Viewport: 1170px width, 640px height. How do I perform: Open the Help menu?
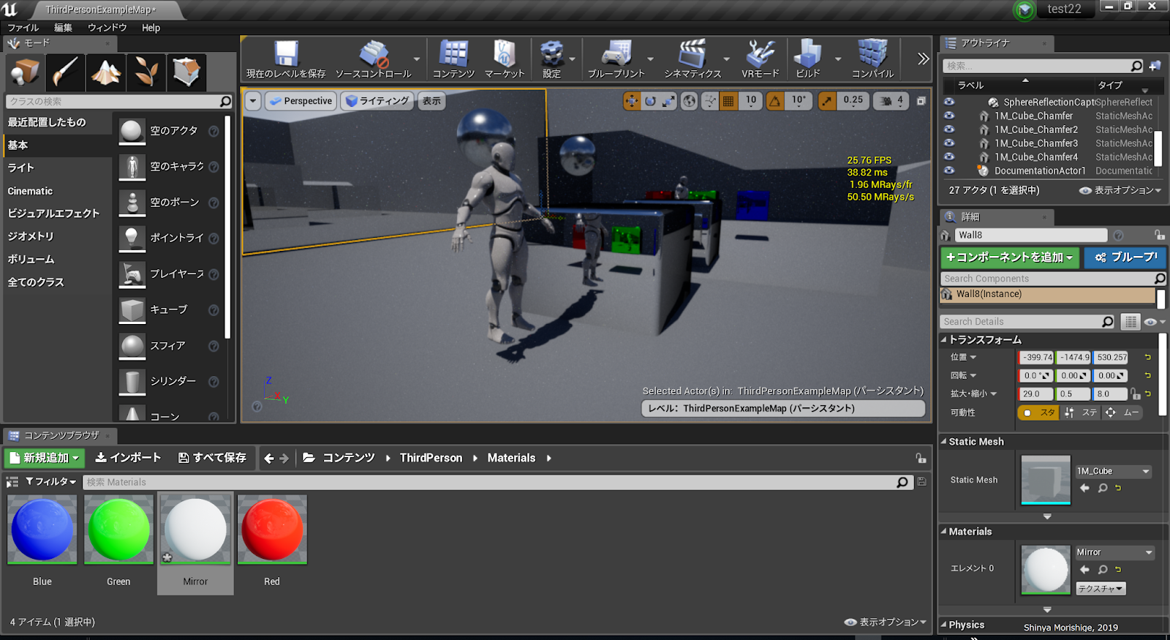point(151,28)
